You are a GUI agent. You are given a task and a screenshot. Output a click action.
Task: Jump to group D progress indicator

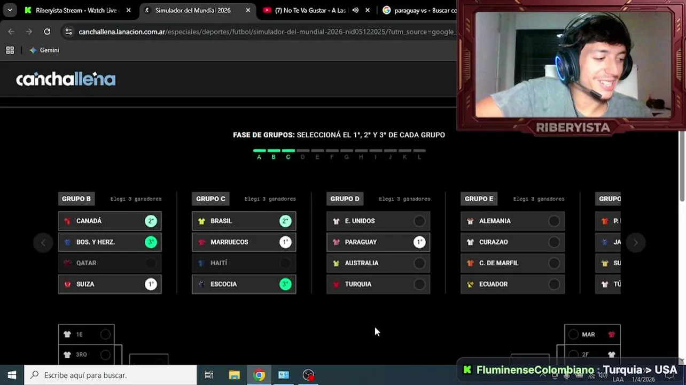point(302,154)
